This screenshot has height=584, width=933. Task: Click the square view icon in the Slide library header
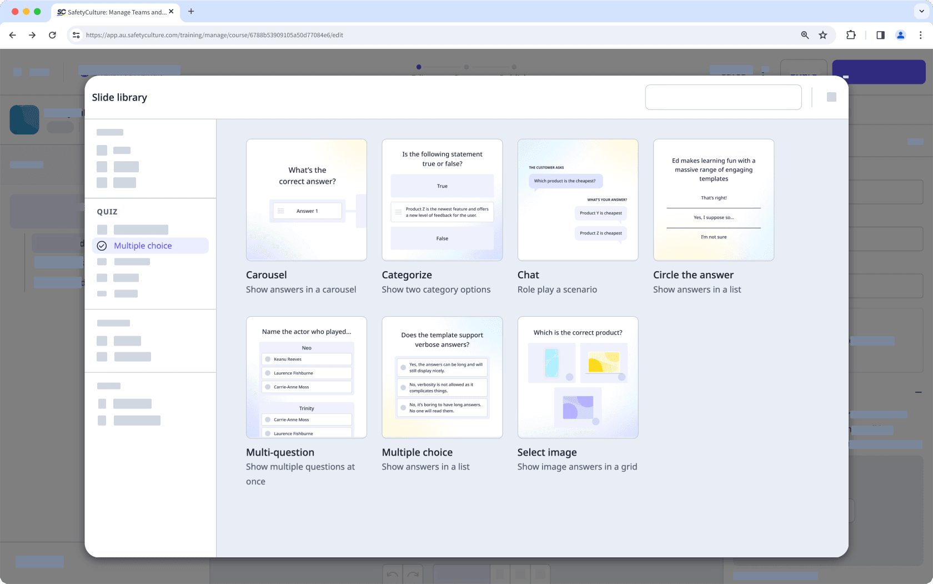coord(831,97)
